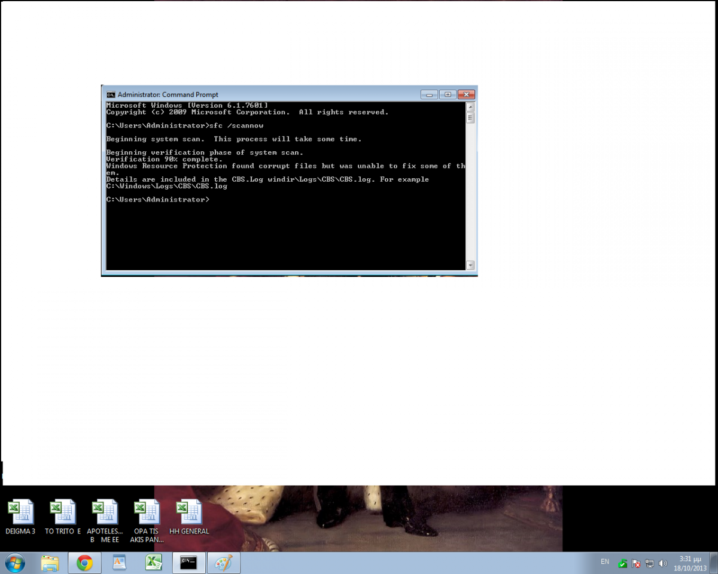Click the 'C:\Windows\Logs\CBS\CBS.log' path text
This screenshot has width=718, height=574.
pyautogui.click(x=167, y=186)
